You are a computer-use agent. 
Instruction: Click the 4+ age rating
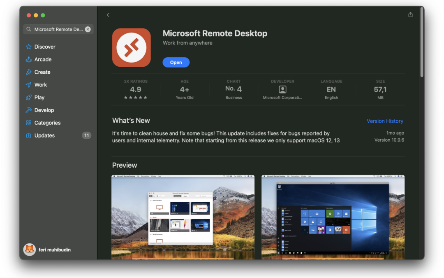pyautogui.click(x=185, y=90)
